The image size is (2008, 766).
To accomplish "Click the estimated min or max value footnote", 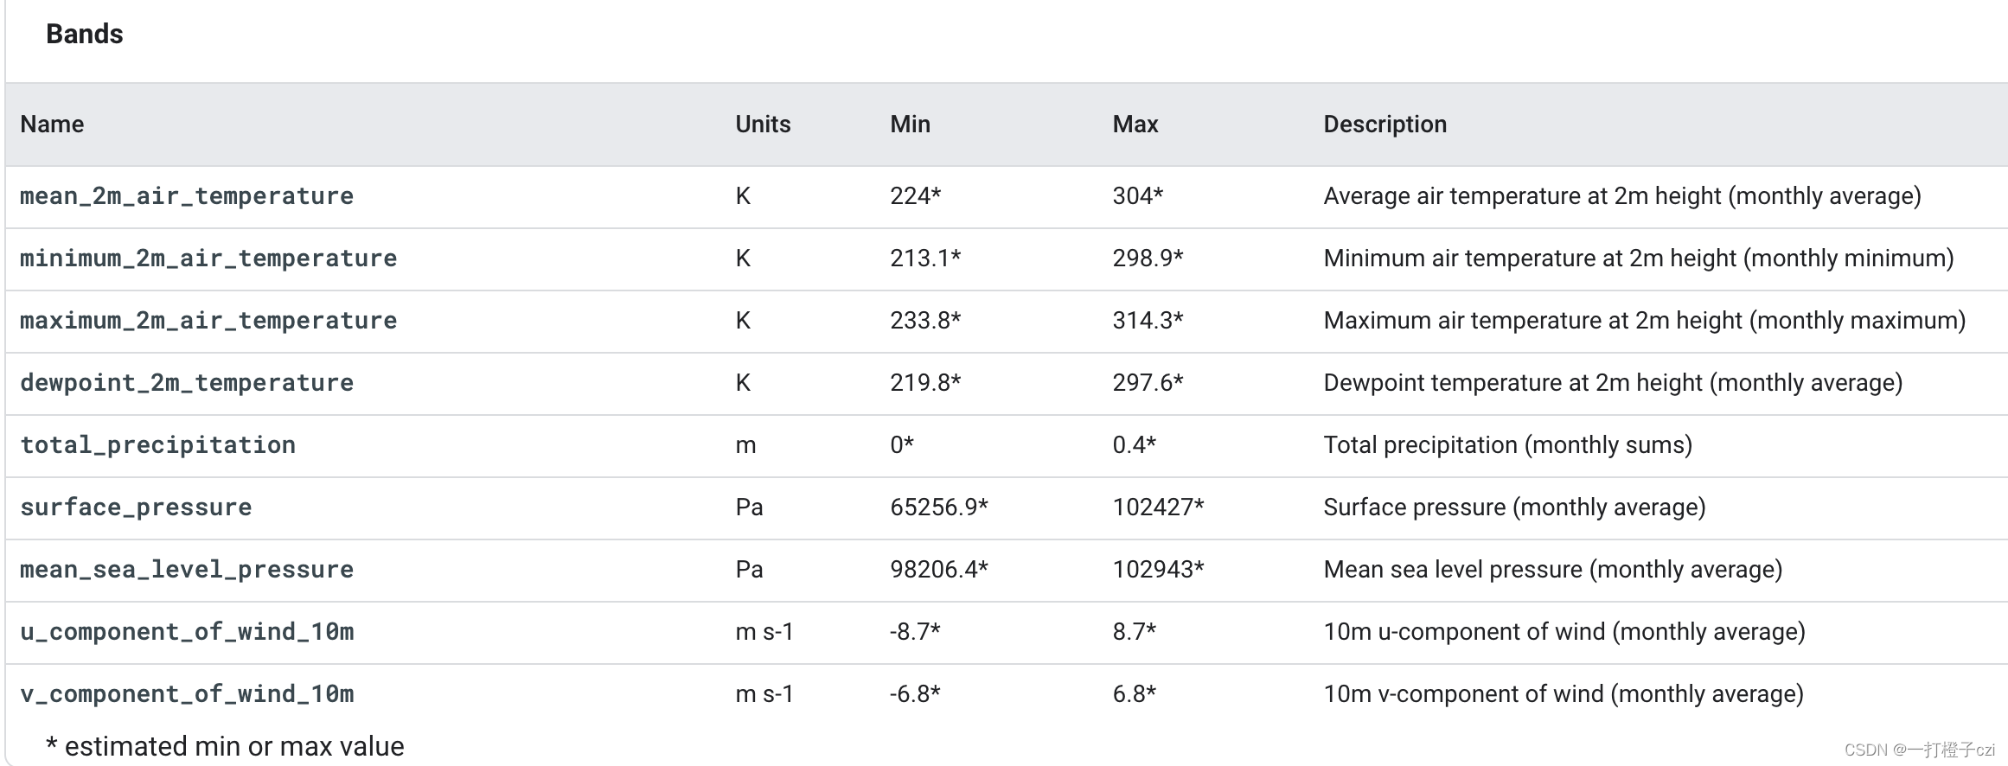I will point(225,746).
